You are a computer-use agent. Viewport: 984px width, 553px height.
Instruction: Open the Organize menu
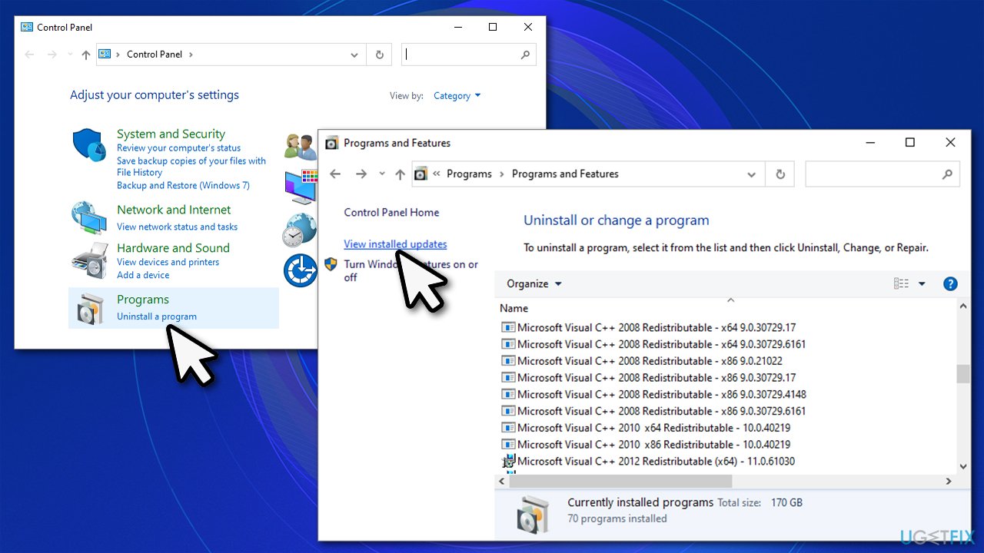click(x=534, y=284)
